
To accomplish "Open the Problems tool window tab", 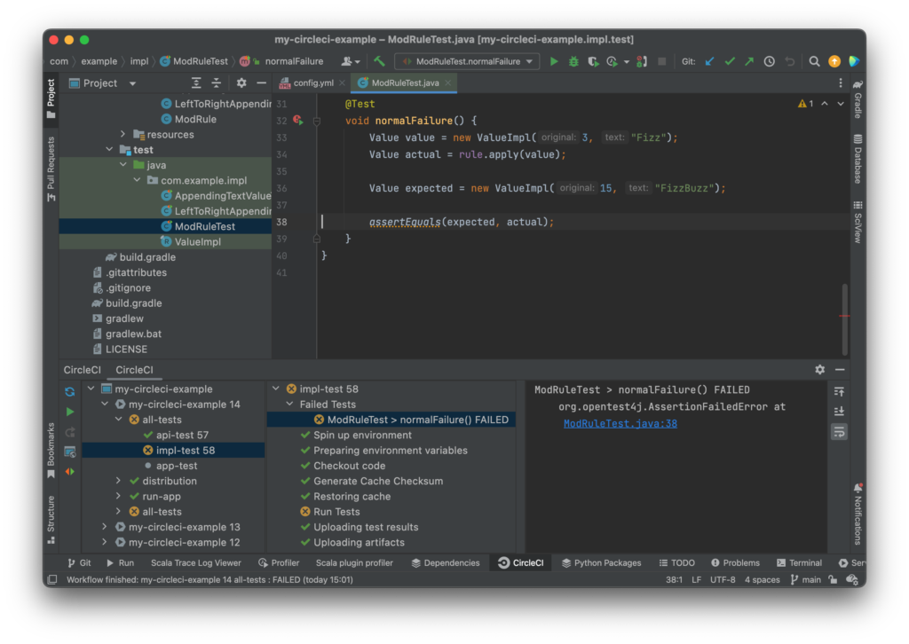I will click(735, 563).
